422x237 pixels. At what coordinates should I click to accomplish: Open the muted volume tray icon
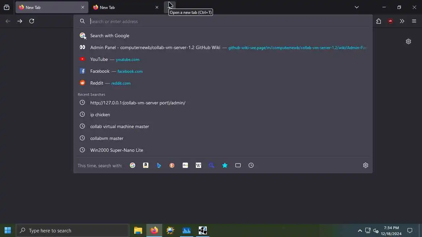click(x=376, y=230)
